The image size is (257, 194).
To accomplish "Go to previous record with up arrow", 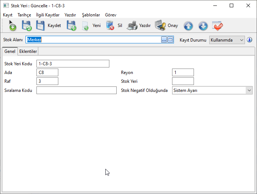I will click(188, 26).
